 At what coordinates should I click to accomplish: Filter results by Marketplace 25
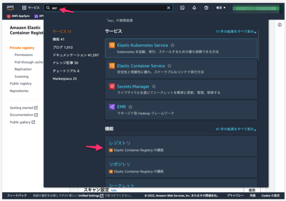tap(64, 79)
